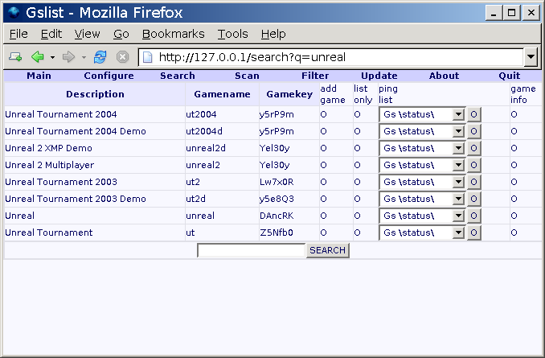
Task: Click the green Back arrow icon
Action: click(x=37, y=57)
